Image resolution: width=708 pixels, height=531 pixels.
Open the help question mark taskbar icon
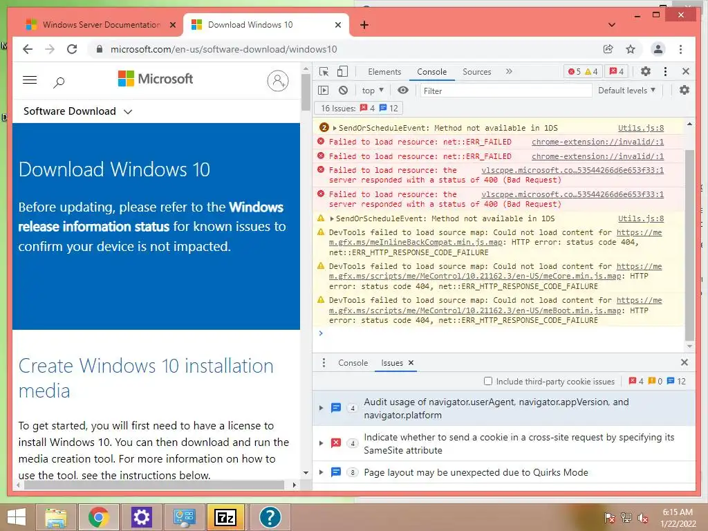click(270, 517)
